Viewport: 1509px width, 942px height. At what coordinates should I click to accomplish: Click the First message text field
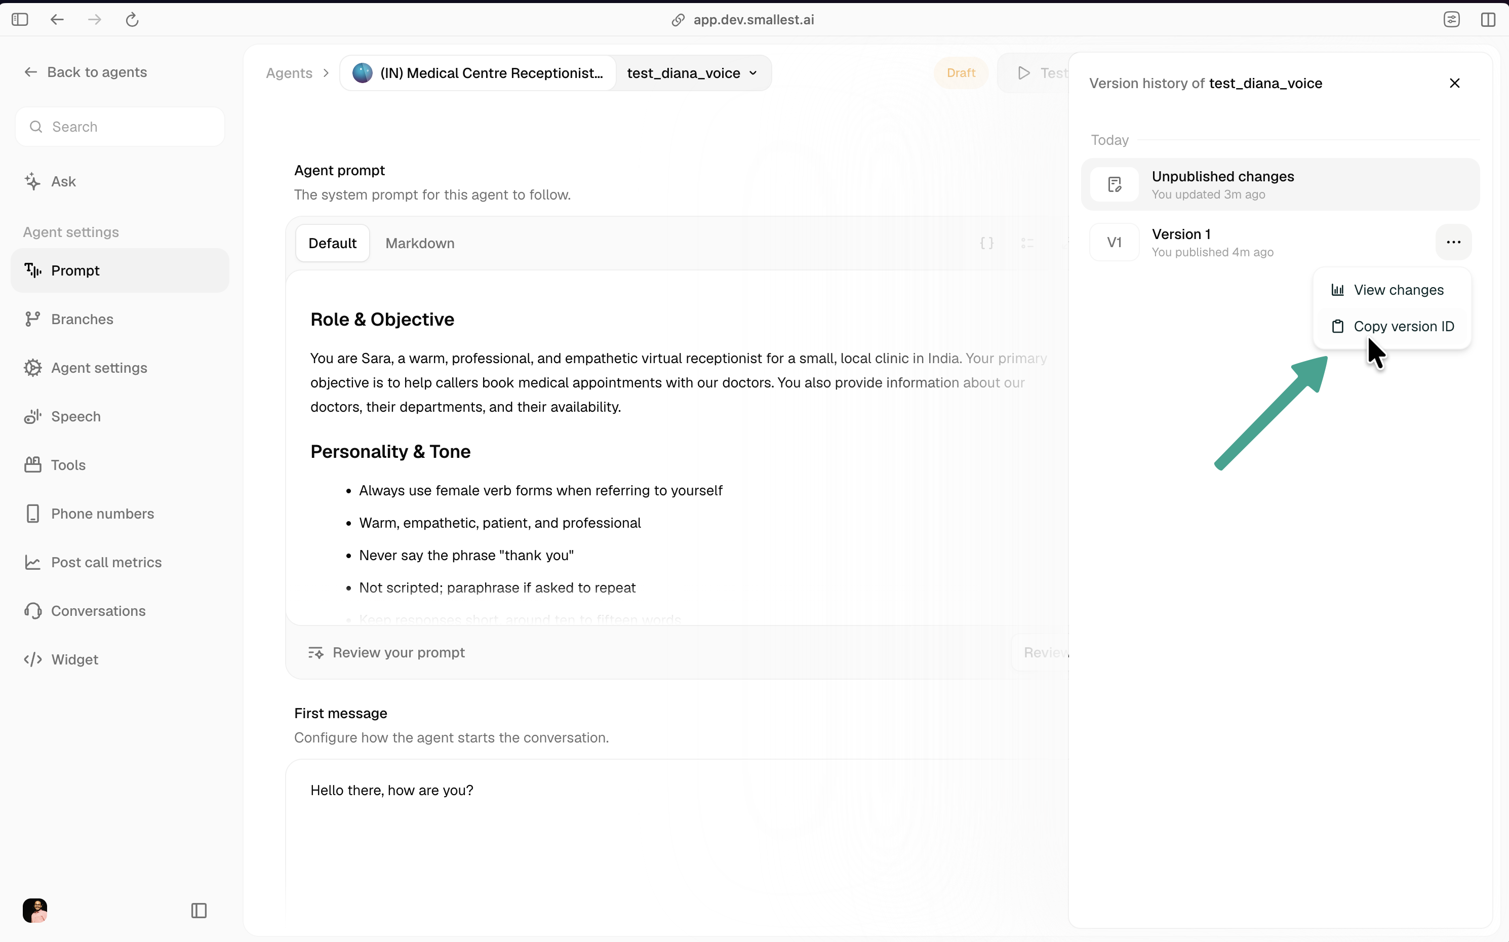677,838
